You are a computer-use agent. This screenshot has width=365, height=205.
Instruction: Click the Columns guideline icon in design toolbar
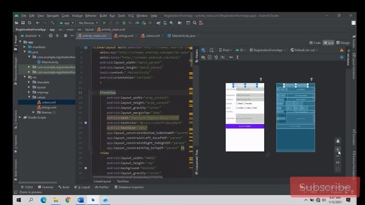pyautogui.click(x=209, y=57)
